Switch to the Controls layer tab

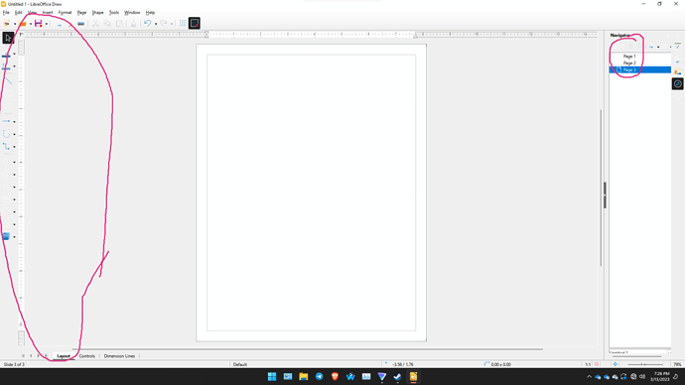(87, 356)
